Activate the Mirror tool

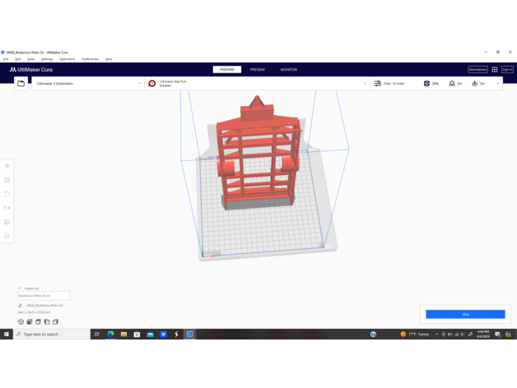7,208
